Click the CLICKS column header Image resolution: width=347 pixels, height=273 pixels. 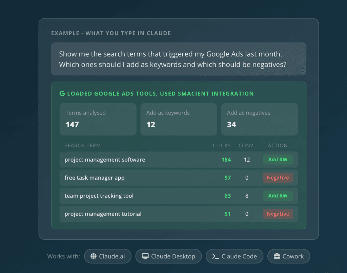coord(222,145)
